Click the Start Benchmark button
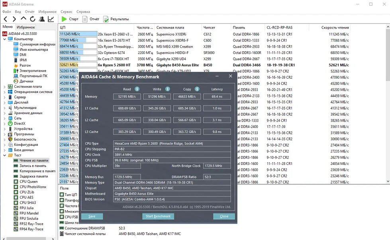390x240 pixels. click(x=158, y=217)
